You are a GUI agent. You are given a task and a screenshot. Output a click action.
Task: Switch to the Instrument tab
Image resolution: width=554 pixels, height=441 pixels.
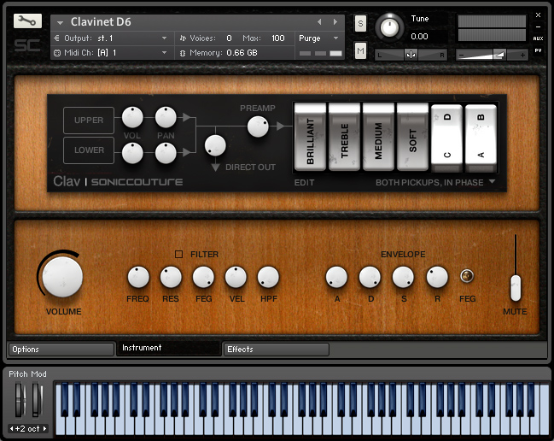point(169,349)
